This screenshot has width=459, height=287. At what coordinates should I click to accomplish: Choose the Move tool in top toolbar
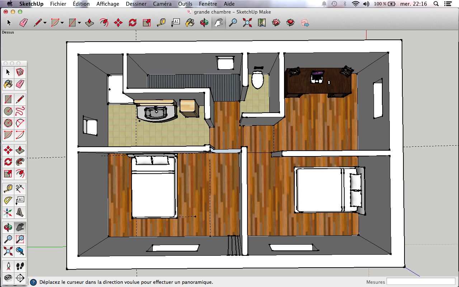(118, 23)
